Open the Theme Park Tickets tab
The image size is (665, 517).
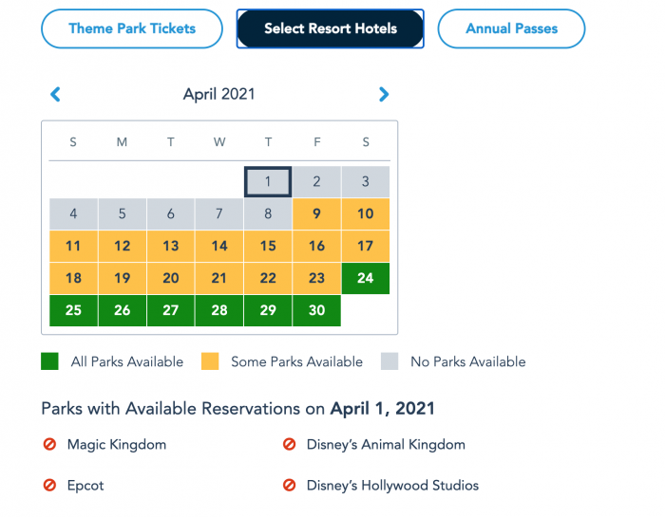click(132, 28)
